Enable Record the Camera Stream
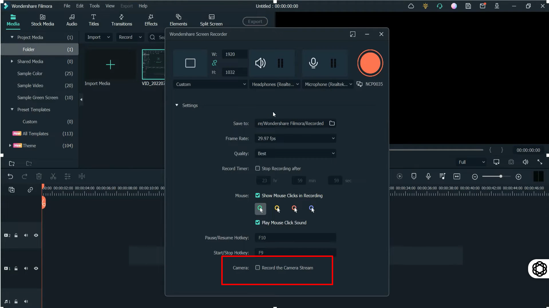 258,268
